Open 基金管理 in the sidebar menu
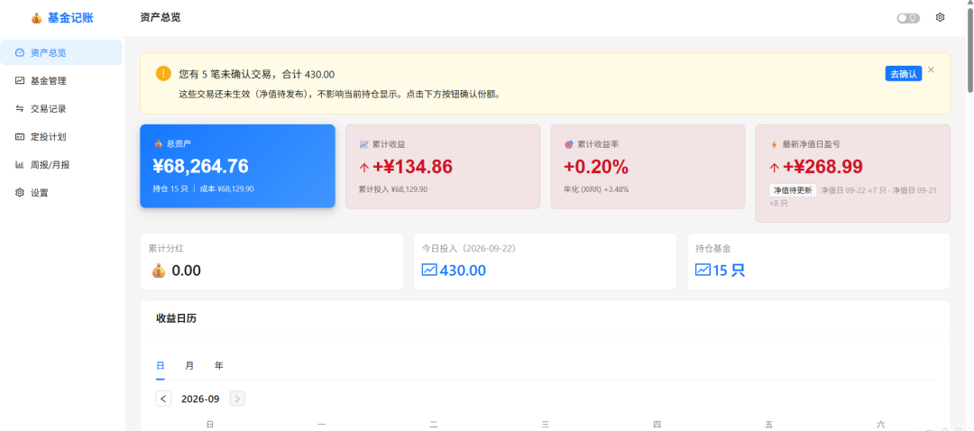Image resolution: width=974 pixels, height=431 pixels. [x=61, y=81]
